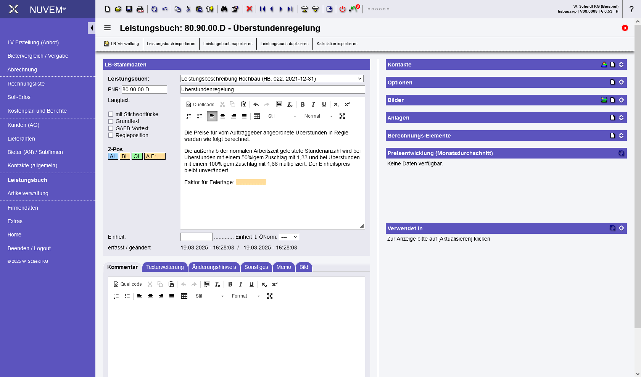
Task: Click the red power icon in toolbar
Action: point(343,9)
